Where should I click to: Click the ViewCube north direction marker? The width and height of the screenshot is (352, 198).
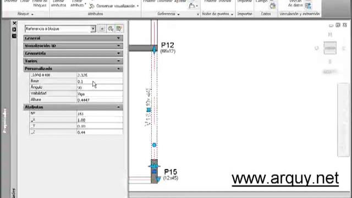click(330, 34)
